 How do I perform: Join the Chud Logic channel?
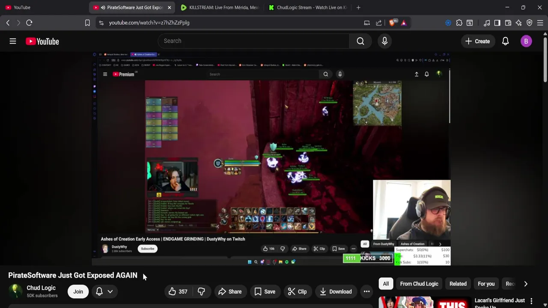pyautogui.click(x=78, y=292)
